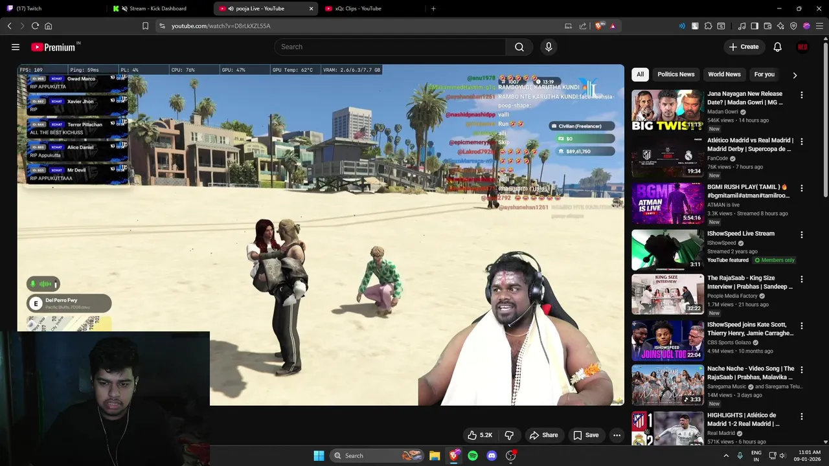Viewport: 829px width, 466px height.
Task: Click the Create button
Action: click(744, 47)
